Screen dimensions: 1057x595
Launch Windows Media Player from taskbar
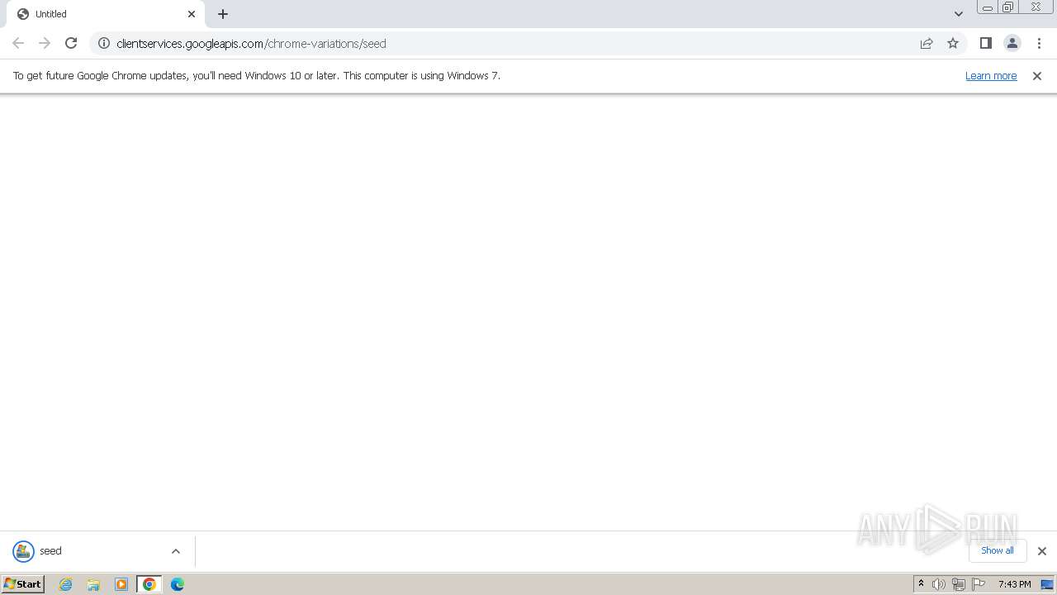(x=121, y=584)
